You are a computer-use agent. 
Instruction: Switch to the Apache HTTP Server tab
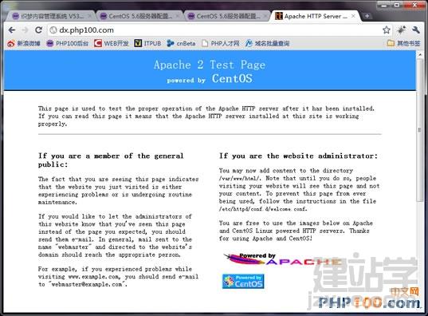click(314, 16)
